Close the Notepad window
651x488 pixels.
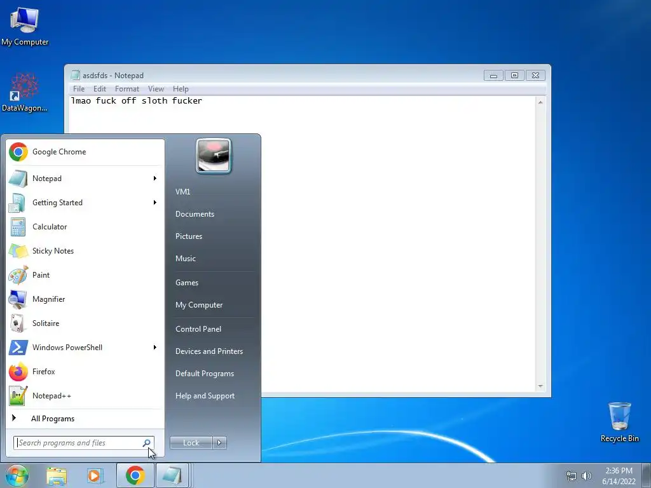click(535, 76)
